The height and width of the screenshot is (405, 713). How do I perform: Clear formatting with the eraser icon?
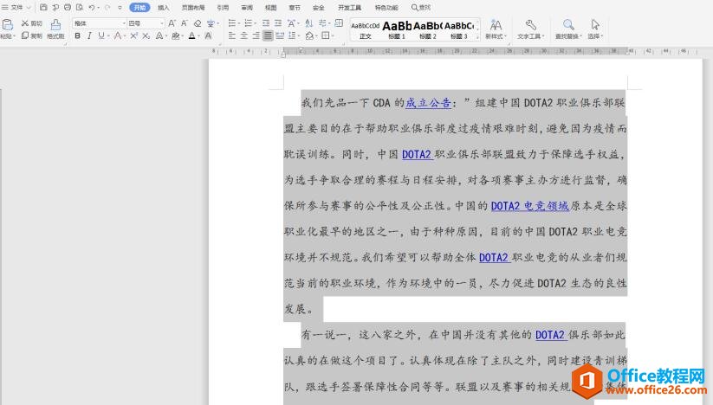198,23
